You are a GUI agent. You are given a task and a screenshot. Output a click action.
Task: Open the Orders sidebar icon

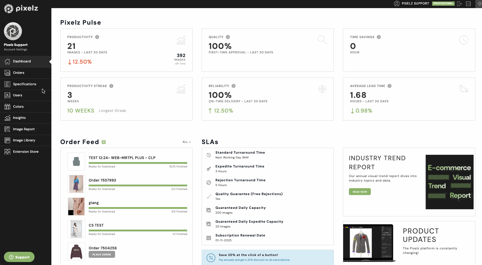click(x=8, y=73)
